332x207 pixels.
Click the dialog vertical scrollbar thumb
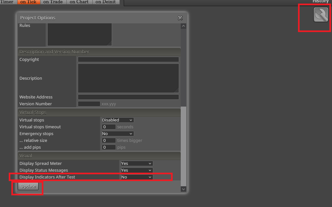184,146
